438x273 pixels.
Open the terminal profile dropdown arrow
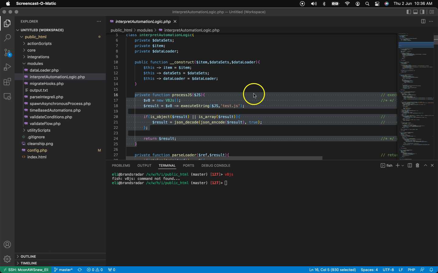[x=403, y=165]
